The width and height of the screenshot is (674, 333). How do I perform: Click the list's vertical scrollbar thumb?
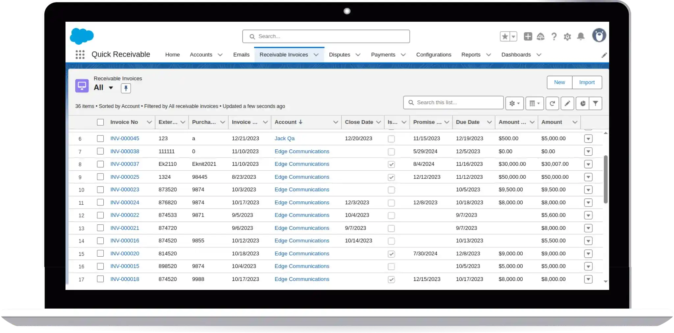pyautogui.click(x=606, y=179)
